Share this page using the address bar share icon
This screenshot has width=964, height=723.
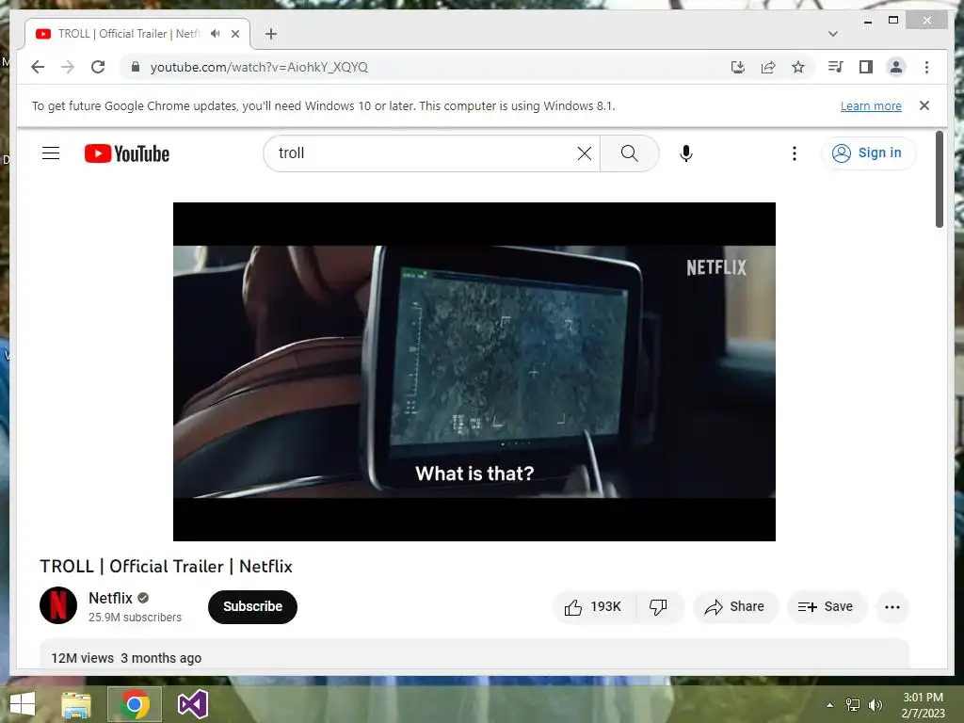[768, 67]
